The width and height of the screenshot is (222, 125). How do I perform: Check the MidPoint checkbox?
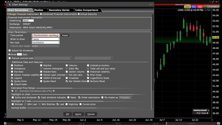[x=12, y=65]
